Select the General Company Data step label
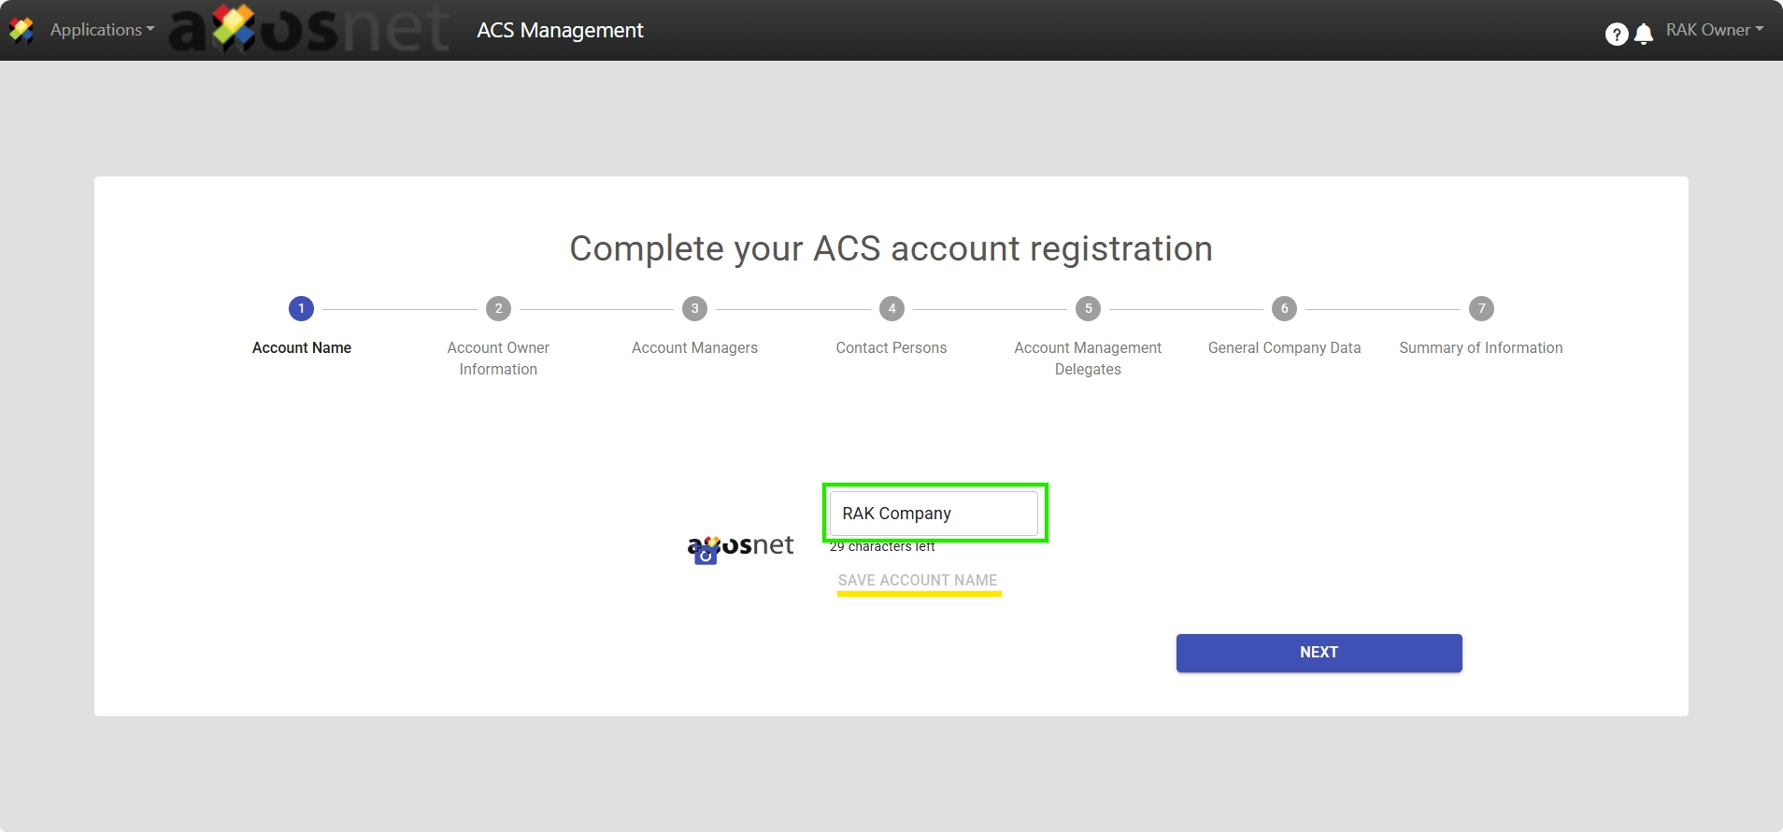1783x832 pixels. pyautogui.click(x=1284, y=347)
